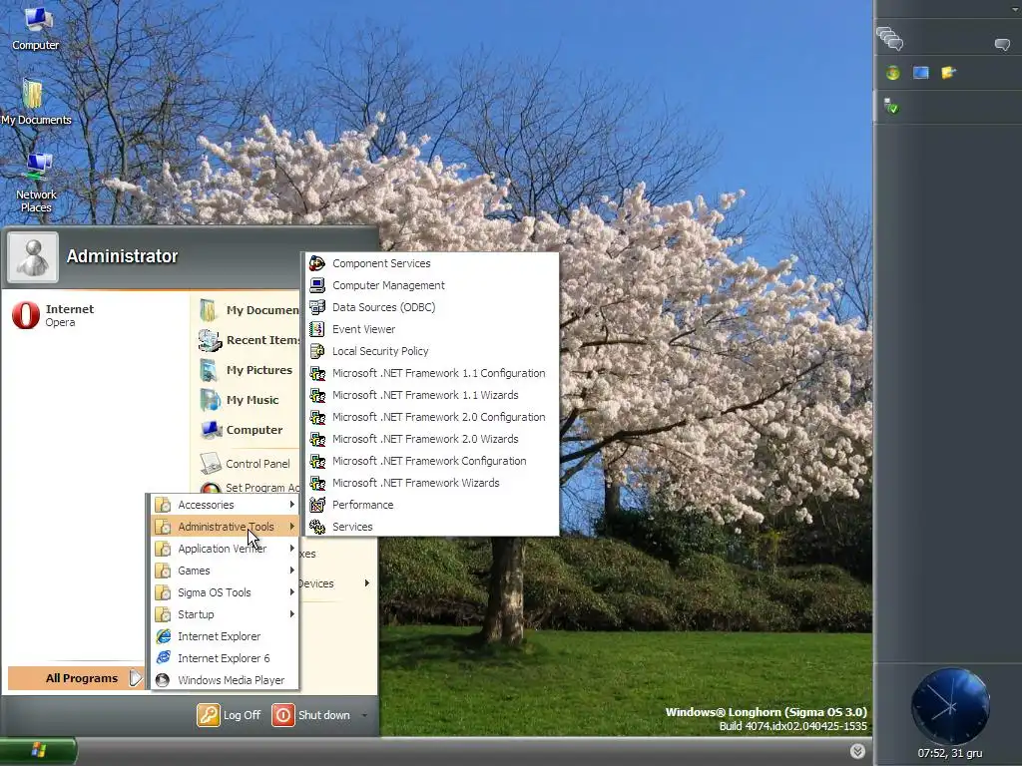The width and height of the screenshot is (1022, 766).
Task: Expand the Games submenu arrow
Action: (292, 571)
